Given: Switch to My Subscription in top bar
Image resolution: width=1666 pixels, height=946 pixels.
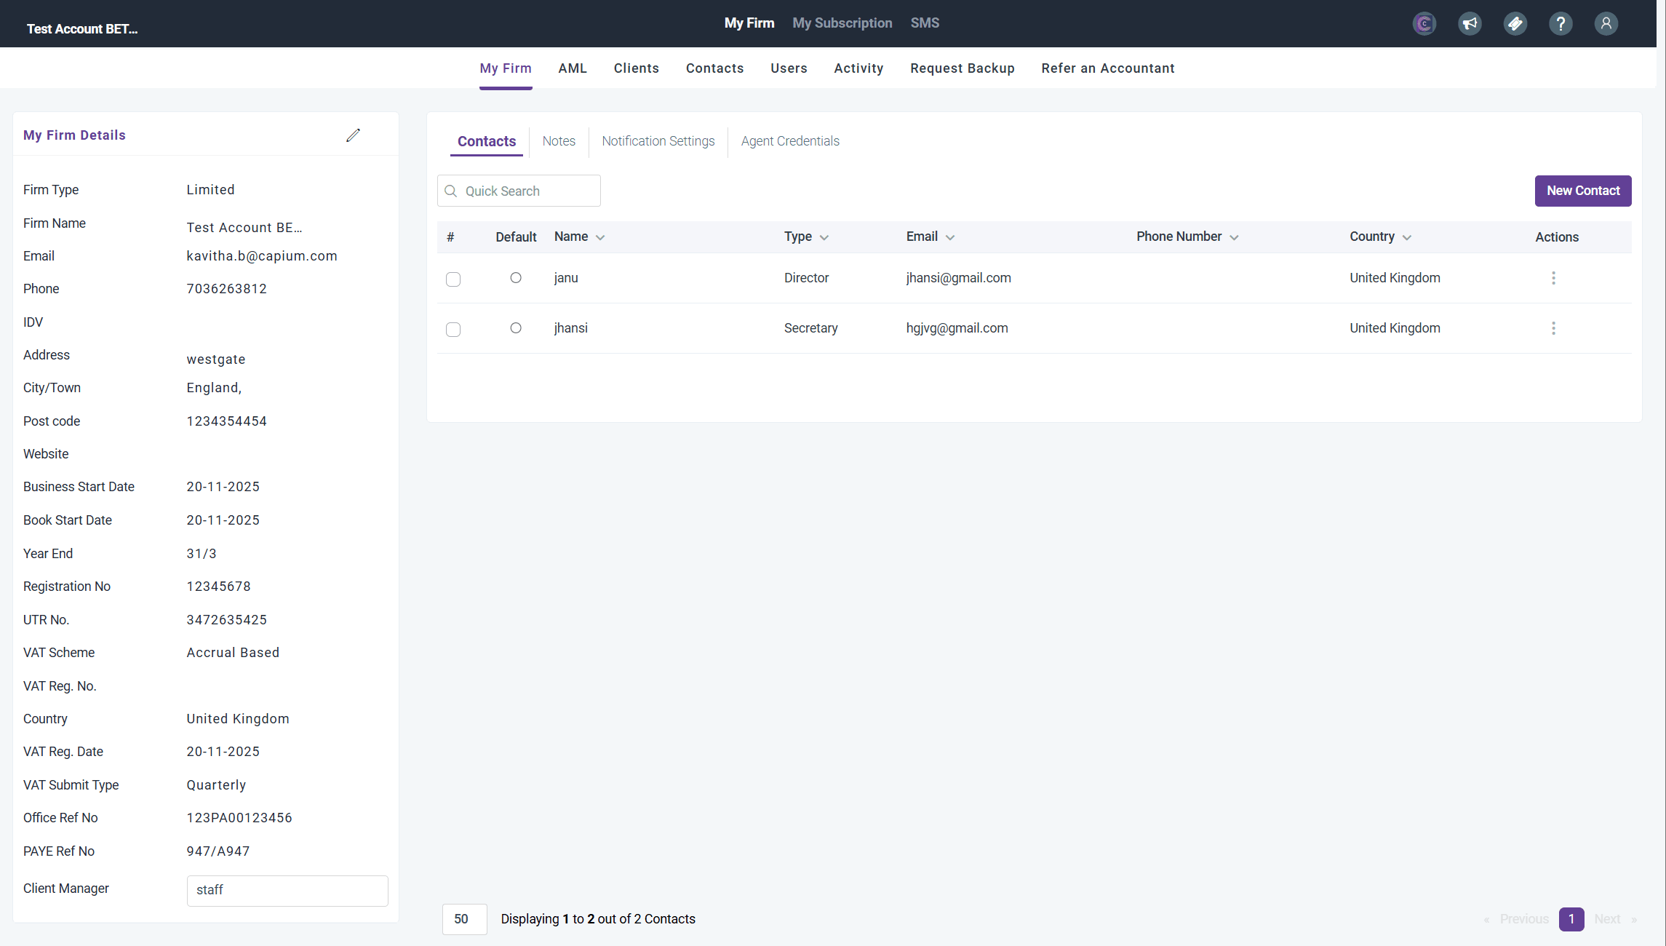Looking at the screenshot, I should pyautogui.click(x=842, y=23).
